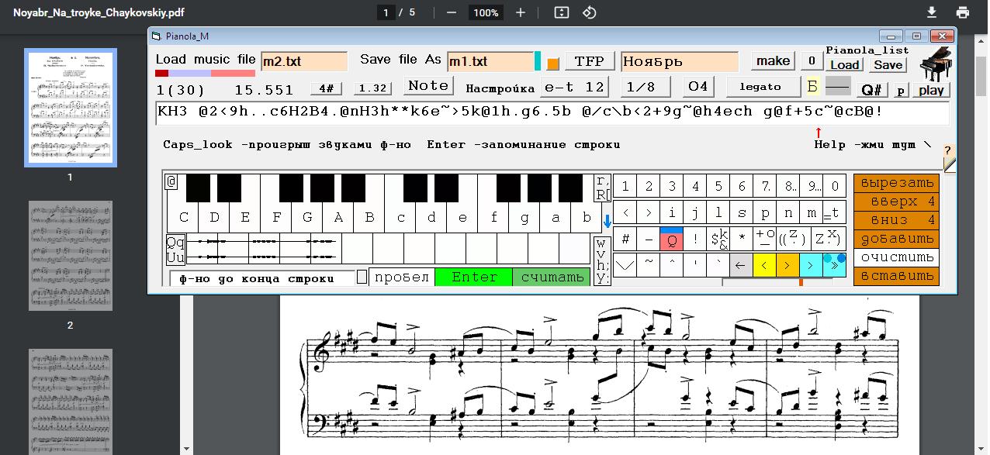Click the добавить button

(896, 239)
